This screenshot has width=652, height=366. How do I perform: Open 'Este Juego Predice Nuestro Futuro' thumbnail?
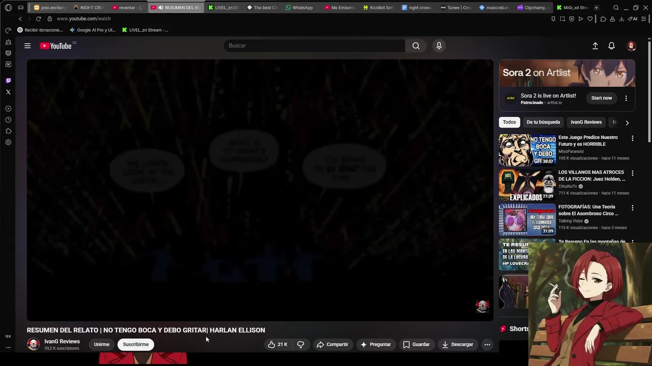click(x=527, y=150)
